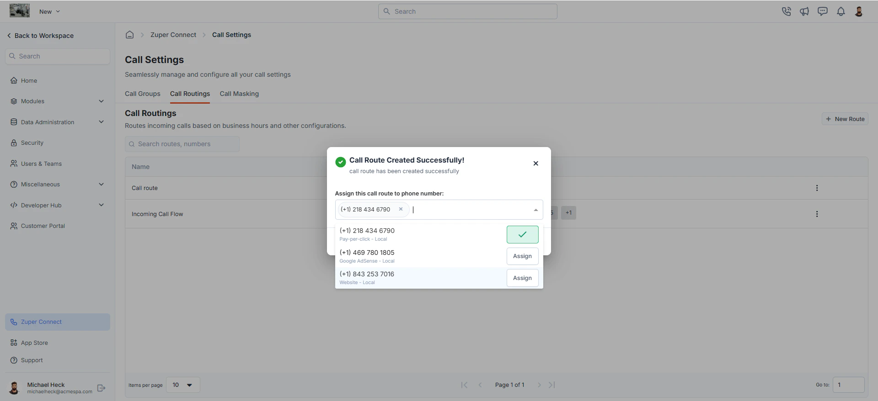The height and width of the screenshot is (401, 878).
Task: Expand Data Administration section
Action: point(57,122)
